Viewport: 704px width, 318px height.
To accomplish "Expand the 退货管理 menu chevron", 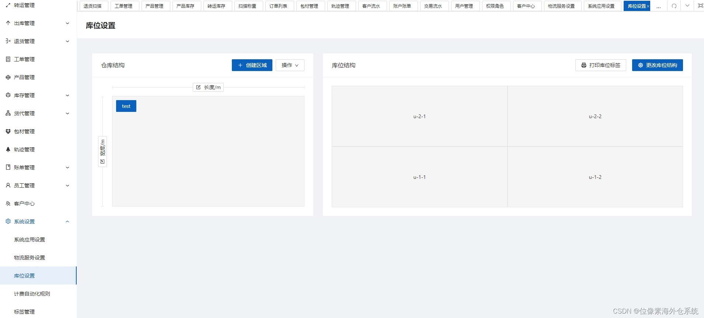I will click(x=67, y=41).
